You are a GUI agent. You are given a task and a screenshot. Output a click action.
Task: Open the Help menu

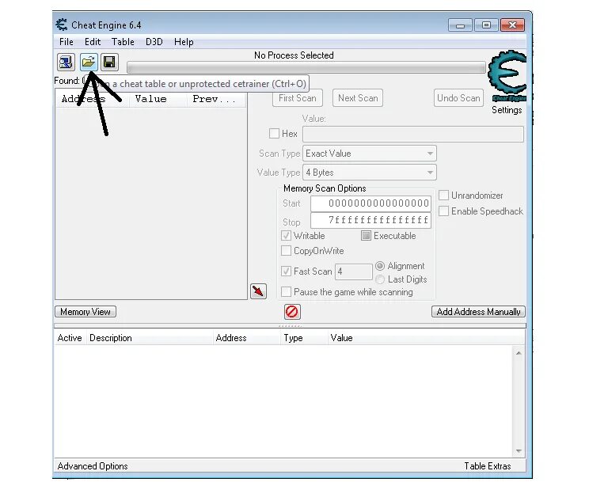point(184,42)
